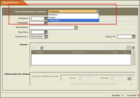Open the Tramos code lookup icon
The height and width of the screenshot is (98, 140).
tap(42, 48)
